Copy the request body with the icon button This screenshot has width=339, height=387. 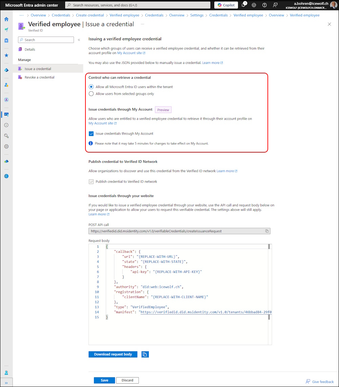coord(145,355)
